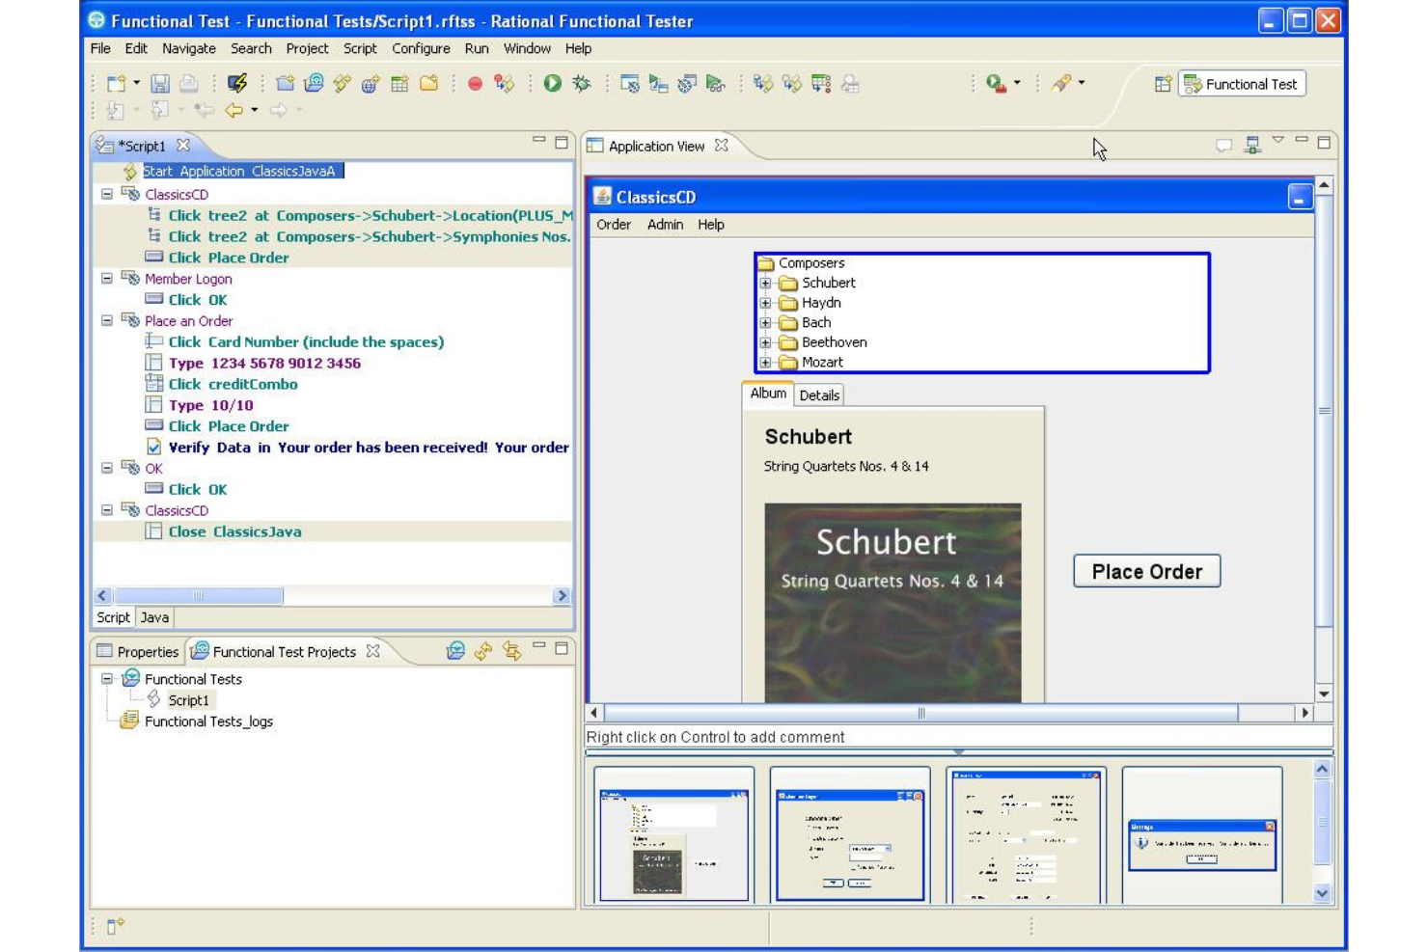
Task: Click the New wizard icon
Action: [116, 84]
